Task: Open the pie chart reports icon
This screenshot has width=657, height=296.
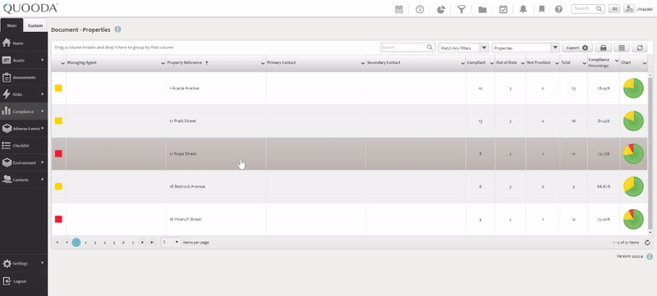Action: [441, 9]
